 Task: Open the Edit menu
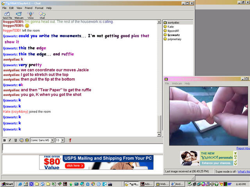point(11,8)
